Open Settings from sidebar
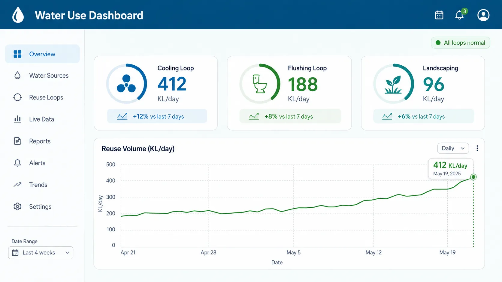This screenshot has width=502, height=282. [42, 206]
